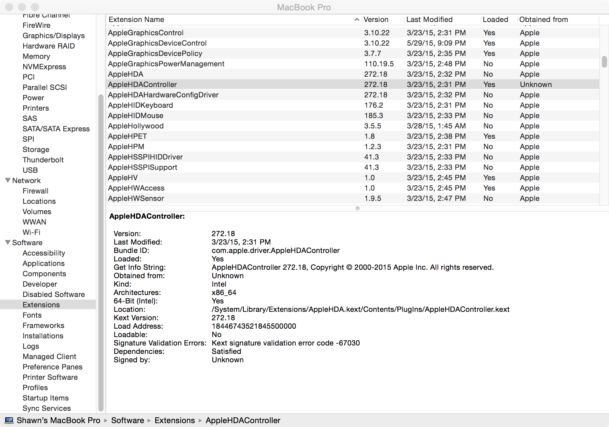Open Printers in the sidebar

point(36,108)
